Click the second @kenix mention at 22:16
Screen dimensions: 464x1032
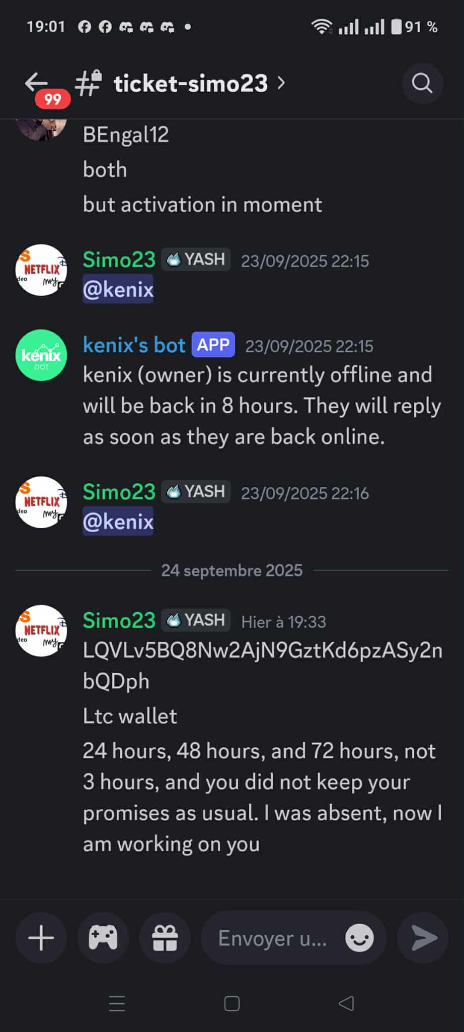click(118, 521)
